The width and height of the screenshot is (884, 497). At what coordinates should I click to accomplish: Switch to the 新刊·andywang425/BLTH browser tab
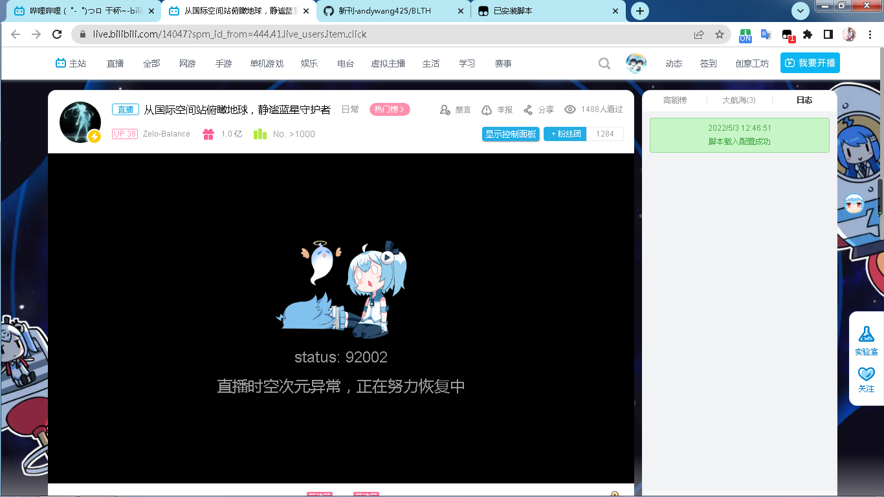tap(393, 11)
